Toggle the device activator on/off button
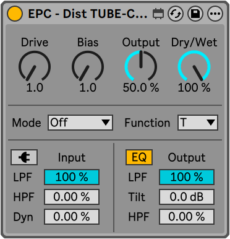Image resolution: width=230 pixels, height=239 pixels. point(15,14)
